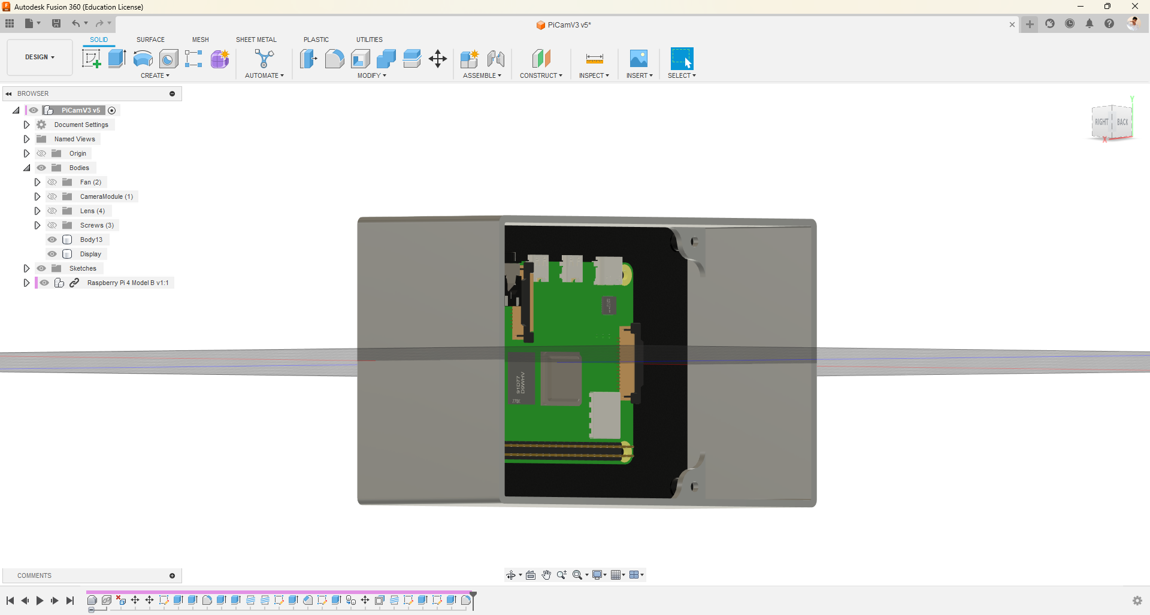
Task: Collapse the Bodies folder
Action: 26,168
